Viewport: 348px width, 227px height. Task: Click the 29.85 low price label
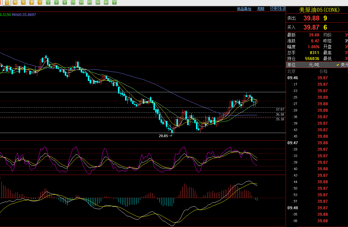click(163, 136)
